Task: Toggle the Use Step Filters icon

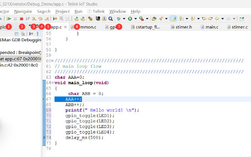Action: coord(68,19)
